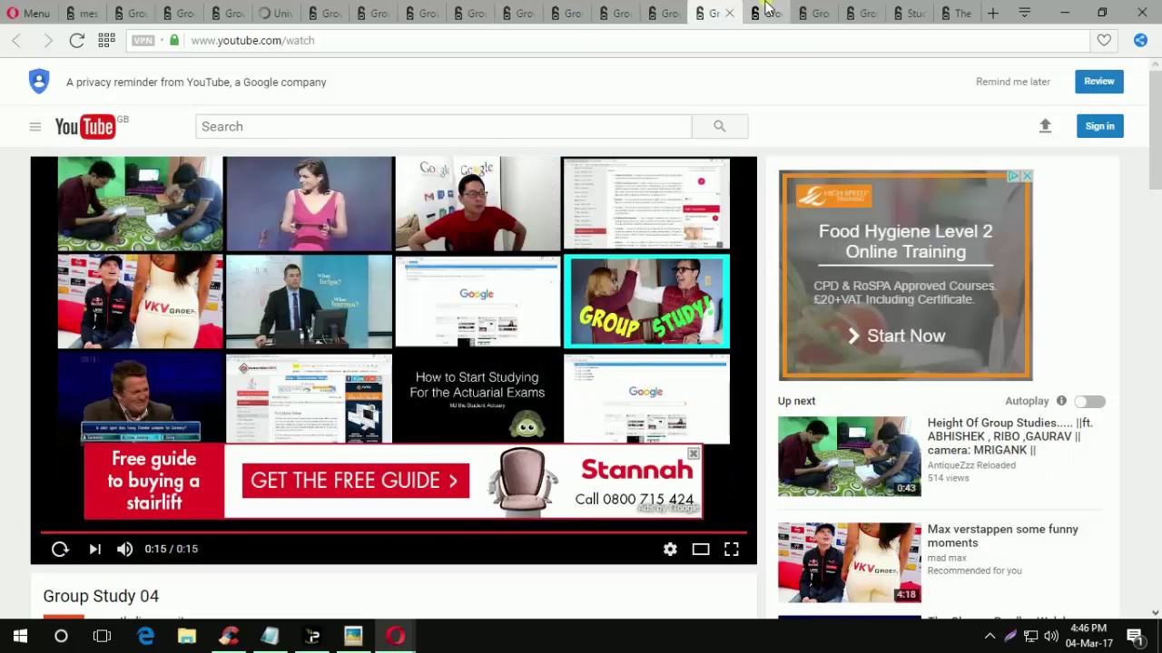1162x653 pixels.
Task: Toggle the Autoplay switch
Action: 1089,401
